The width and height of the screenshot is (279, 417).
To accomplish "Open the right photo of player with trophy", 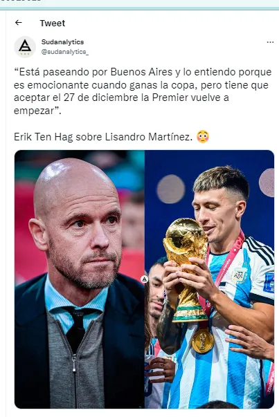I will click(x=210, y=279).
